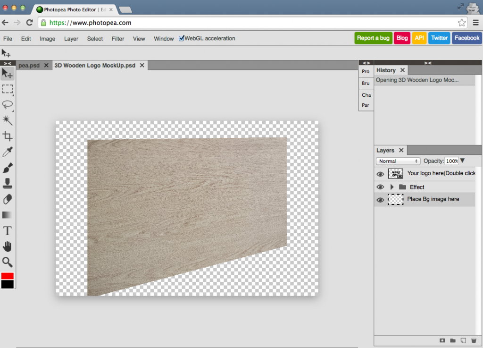483x348 pixels.
Task: Select the Brush tool
Action: (7, 168)
